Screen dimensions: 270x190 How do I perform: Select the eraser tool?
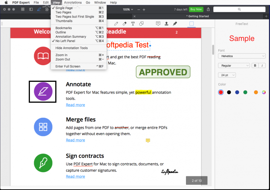(124, 24)
